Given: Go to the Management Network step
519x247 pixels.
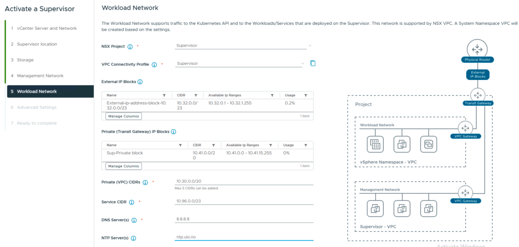Looking at the screenshot, I should pyautogui.click(x=40, y=75).
